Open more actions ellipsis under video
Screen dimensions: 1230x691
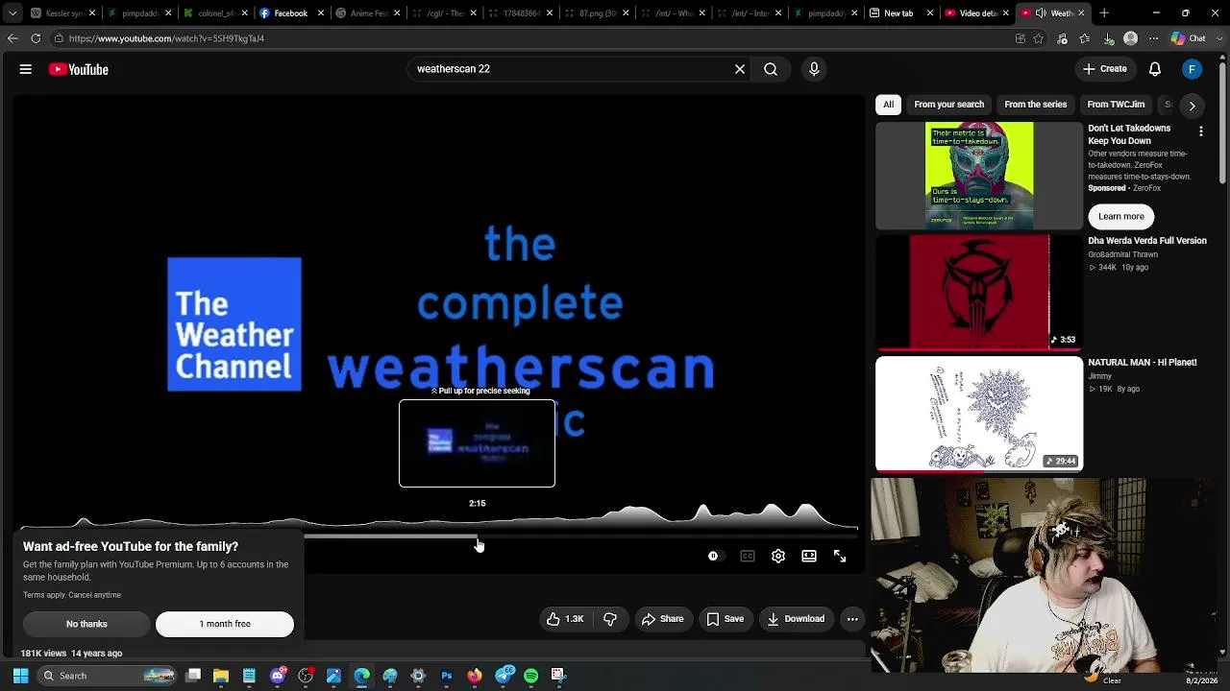pyautogui.click(x=852, y=619)
